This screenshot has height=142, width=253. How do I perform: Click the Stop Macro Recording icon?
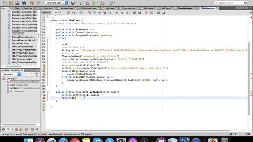(151, 13)
